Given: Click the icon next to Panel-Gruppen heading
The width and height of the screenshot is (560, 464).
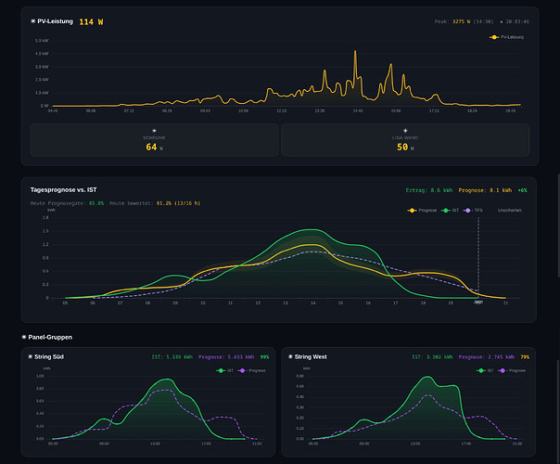Looking at the screenshot, I should click(24, 337).
